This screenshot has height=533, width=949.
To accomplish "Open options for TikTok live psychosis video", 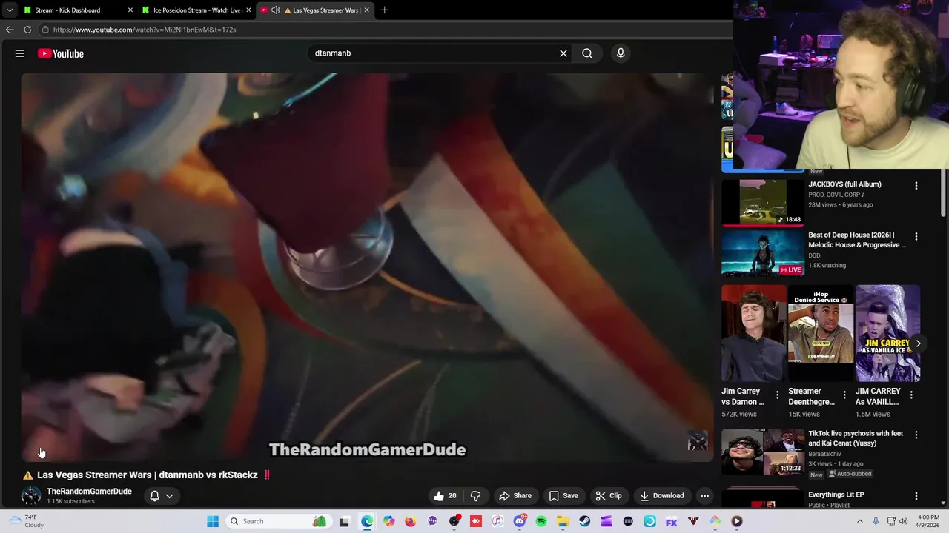I will [916, 435].
